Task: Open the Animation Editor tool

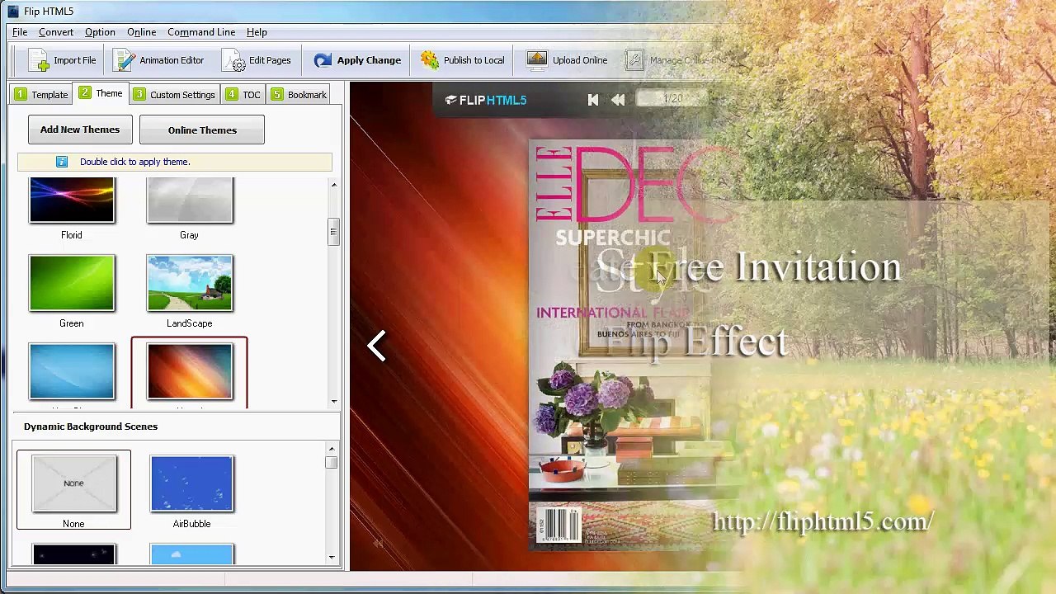Action: [158, 60]
